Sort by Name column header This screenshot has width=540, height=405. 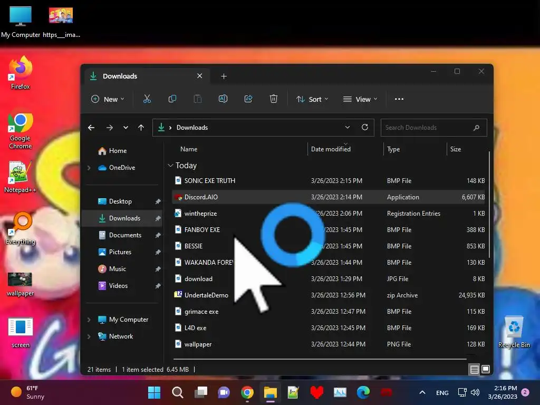pyautogui.click(x=189, y=149)
